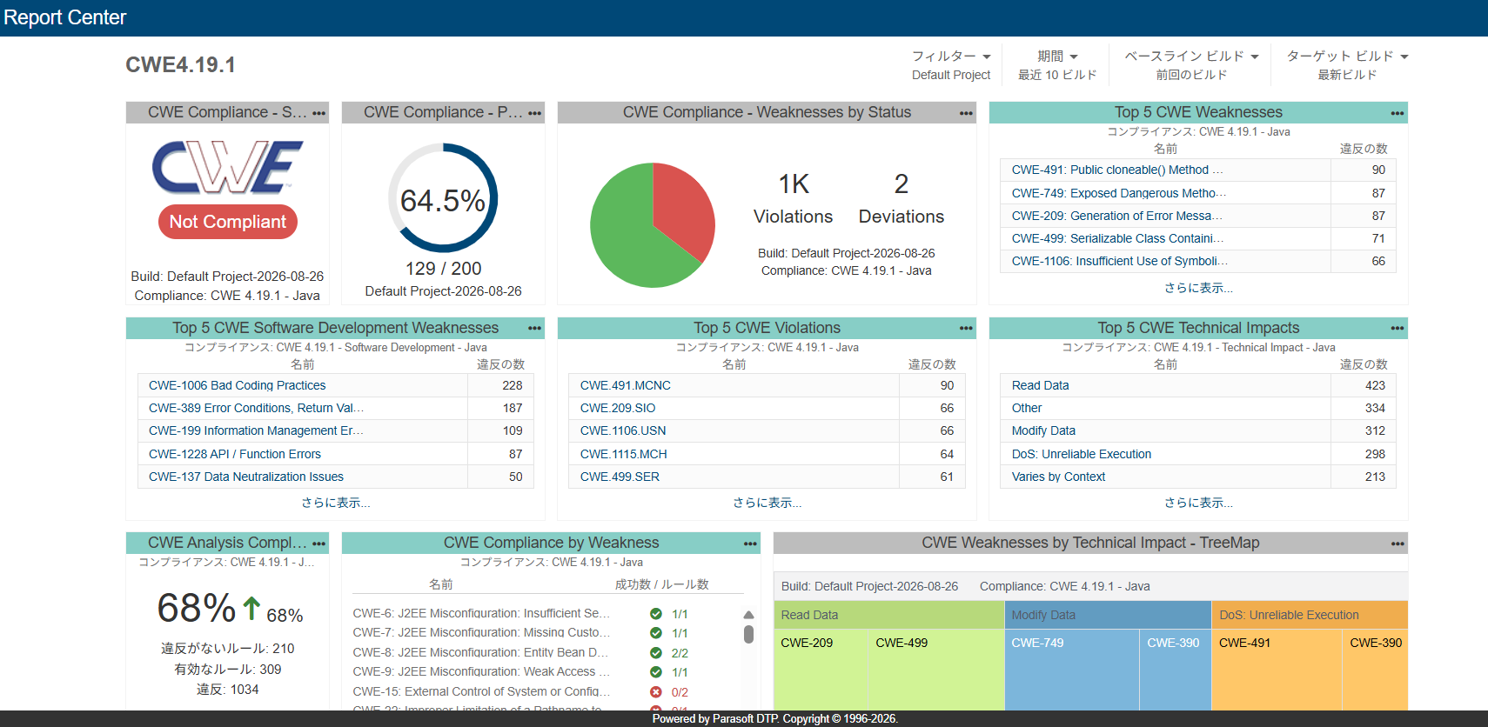1488x727 pixels.
Task: Open ellipsis menu on Top 5 CWE Technical Impacts
Action: [1397, 328]
